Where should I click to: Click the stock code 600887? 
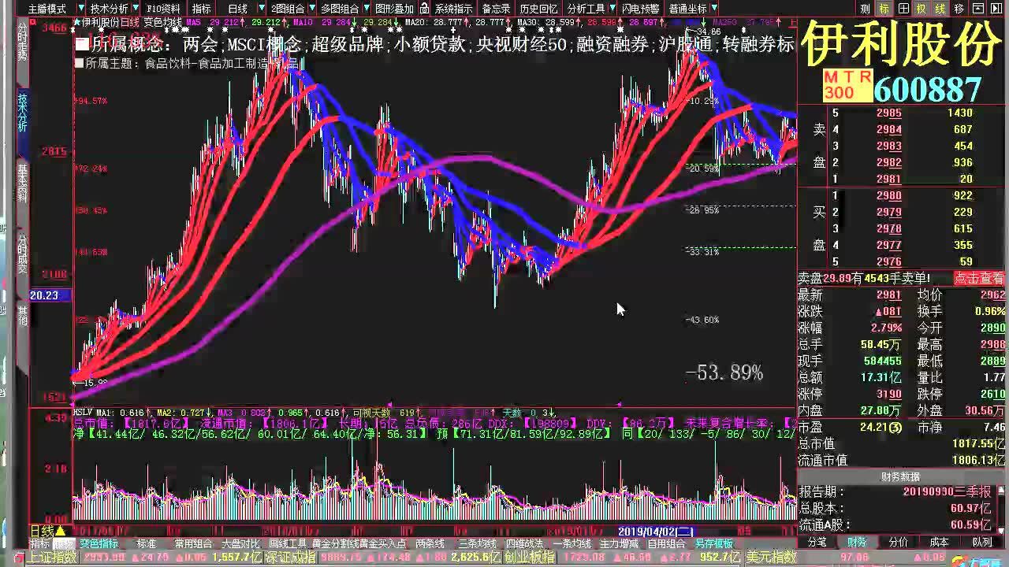[x=928, y=88]
